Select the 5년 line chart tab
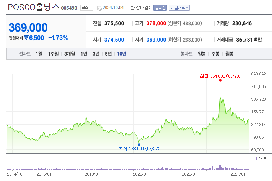This screenshot has width=272, height=181. (x=108, y=54)
